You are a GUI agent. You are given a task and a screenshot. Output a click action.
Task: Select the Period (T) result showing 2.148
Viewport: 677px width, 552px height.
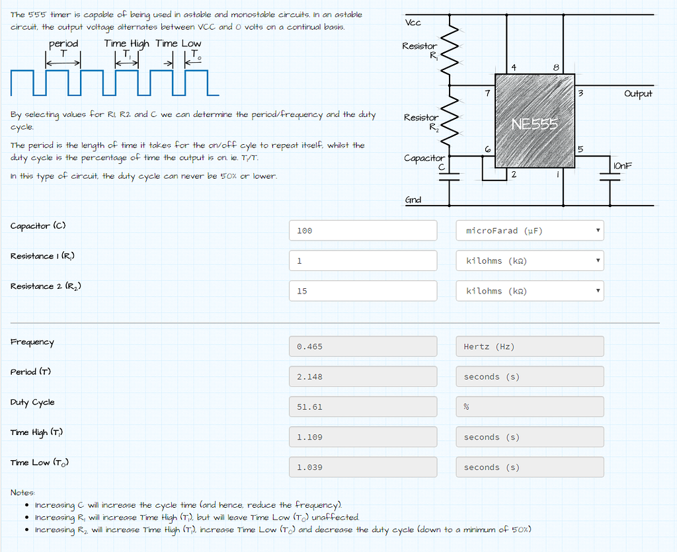pyautogui.click(x=362, y=376)
